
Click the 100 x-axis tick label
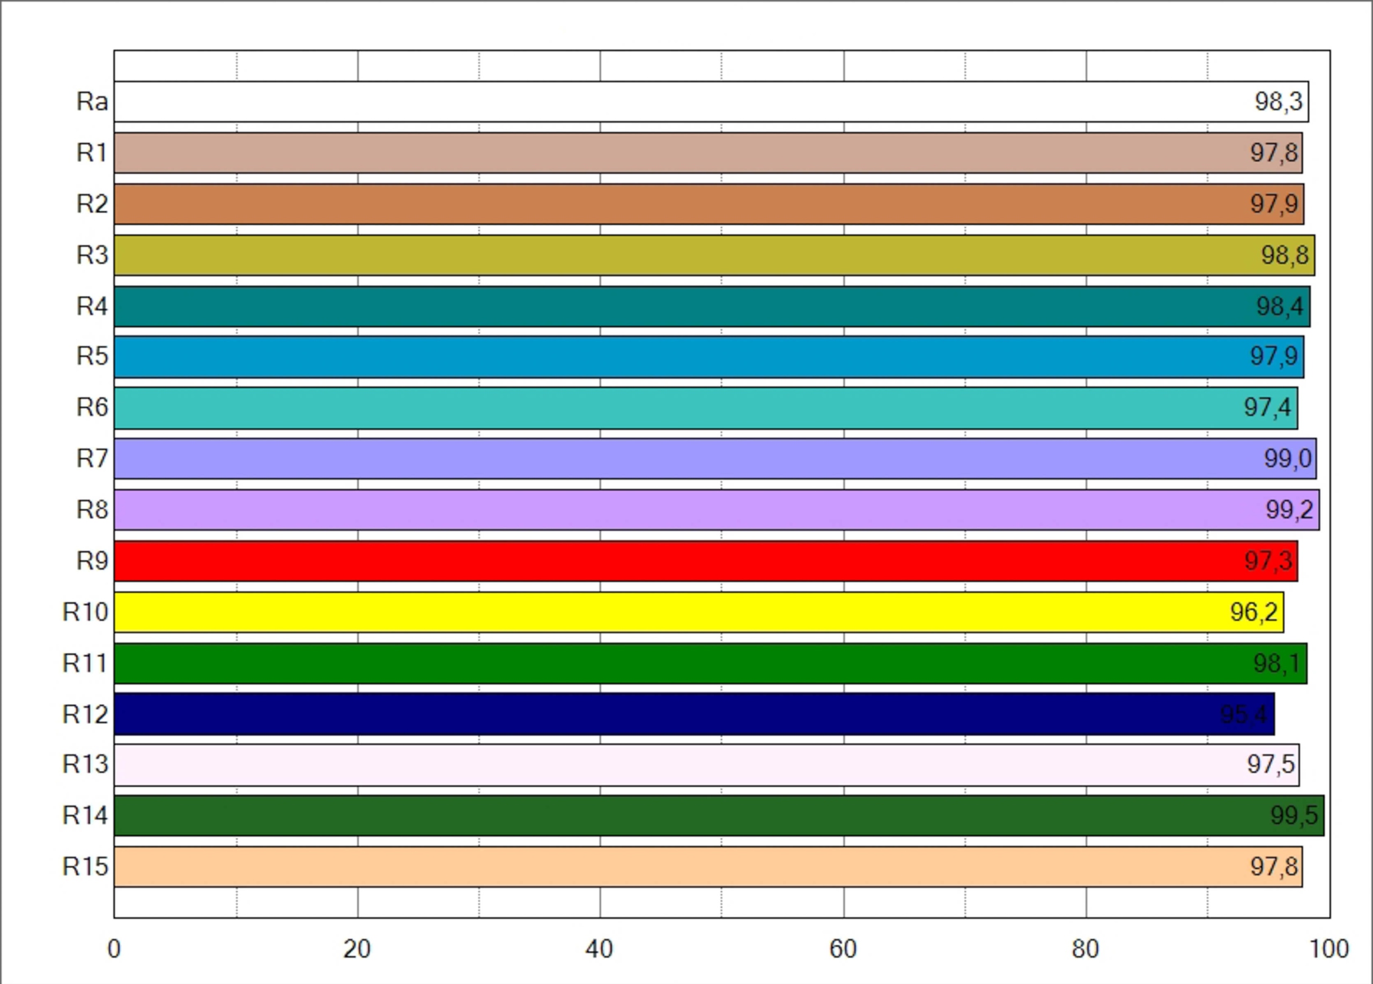click(1330, 950)
